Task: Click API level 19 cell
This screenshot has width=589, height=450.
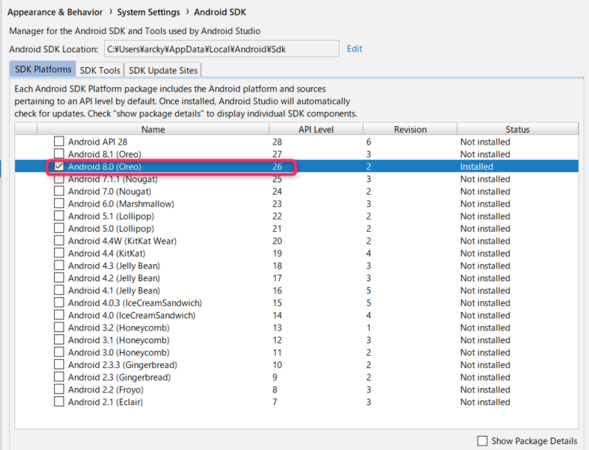Action: point(278,253)
